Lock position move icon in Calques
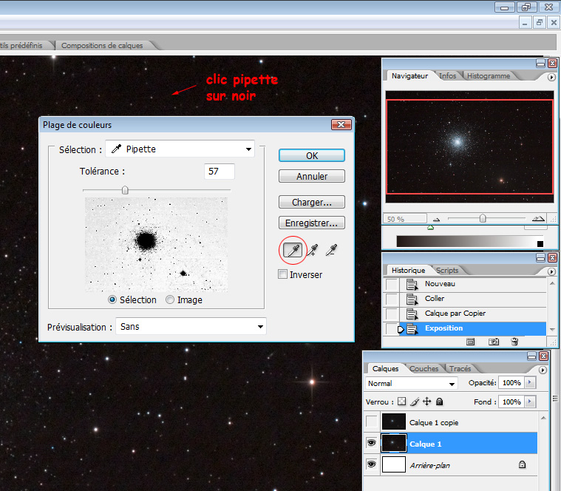The height and width of the screenshot is (491, 561). [426, 402]
